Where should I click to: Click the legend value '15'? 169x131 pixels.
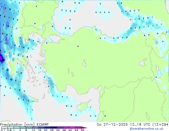(39, 130)
